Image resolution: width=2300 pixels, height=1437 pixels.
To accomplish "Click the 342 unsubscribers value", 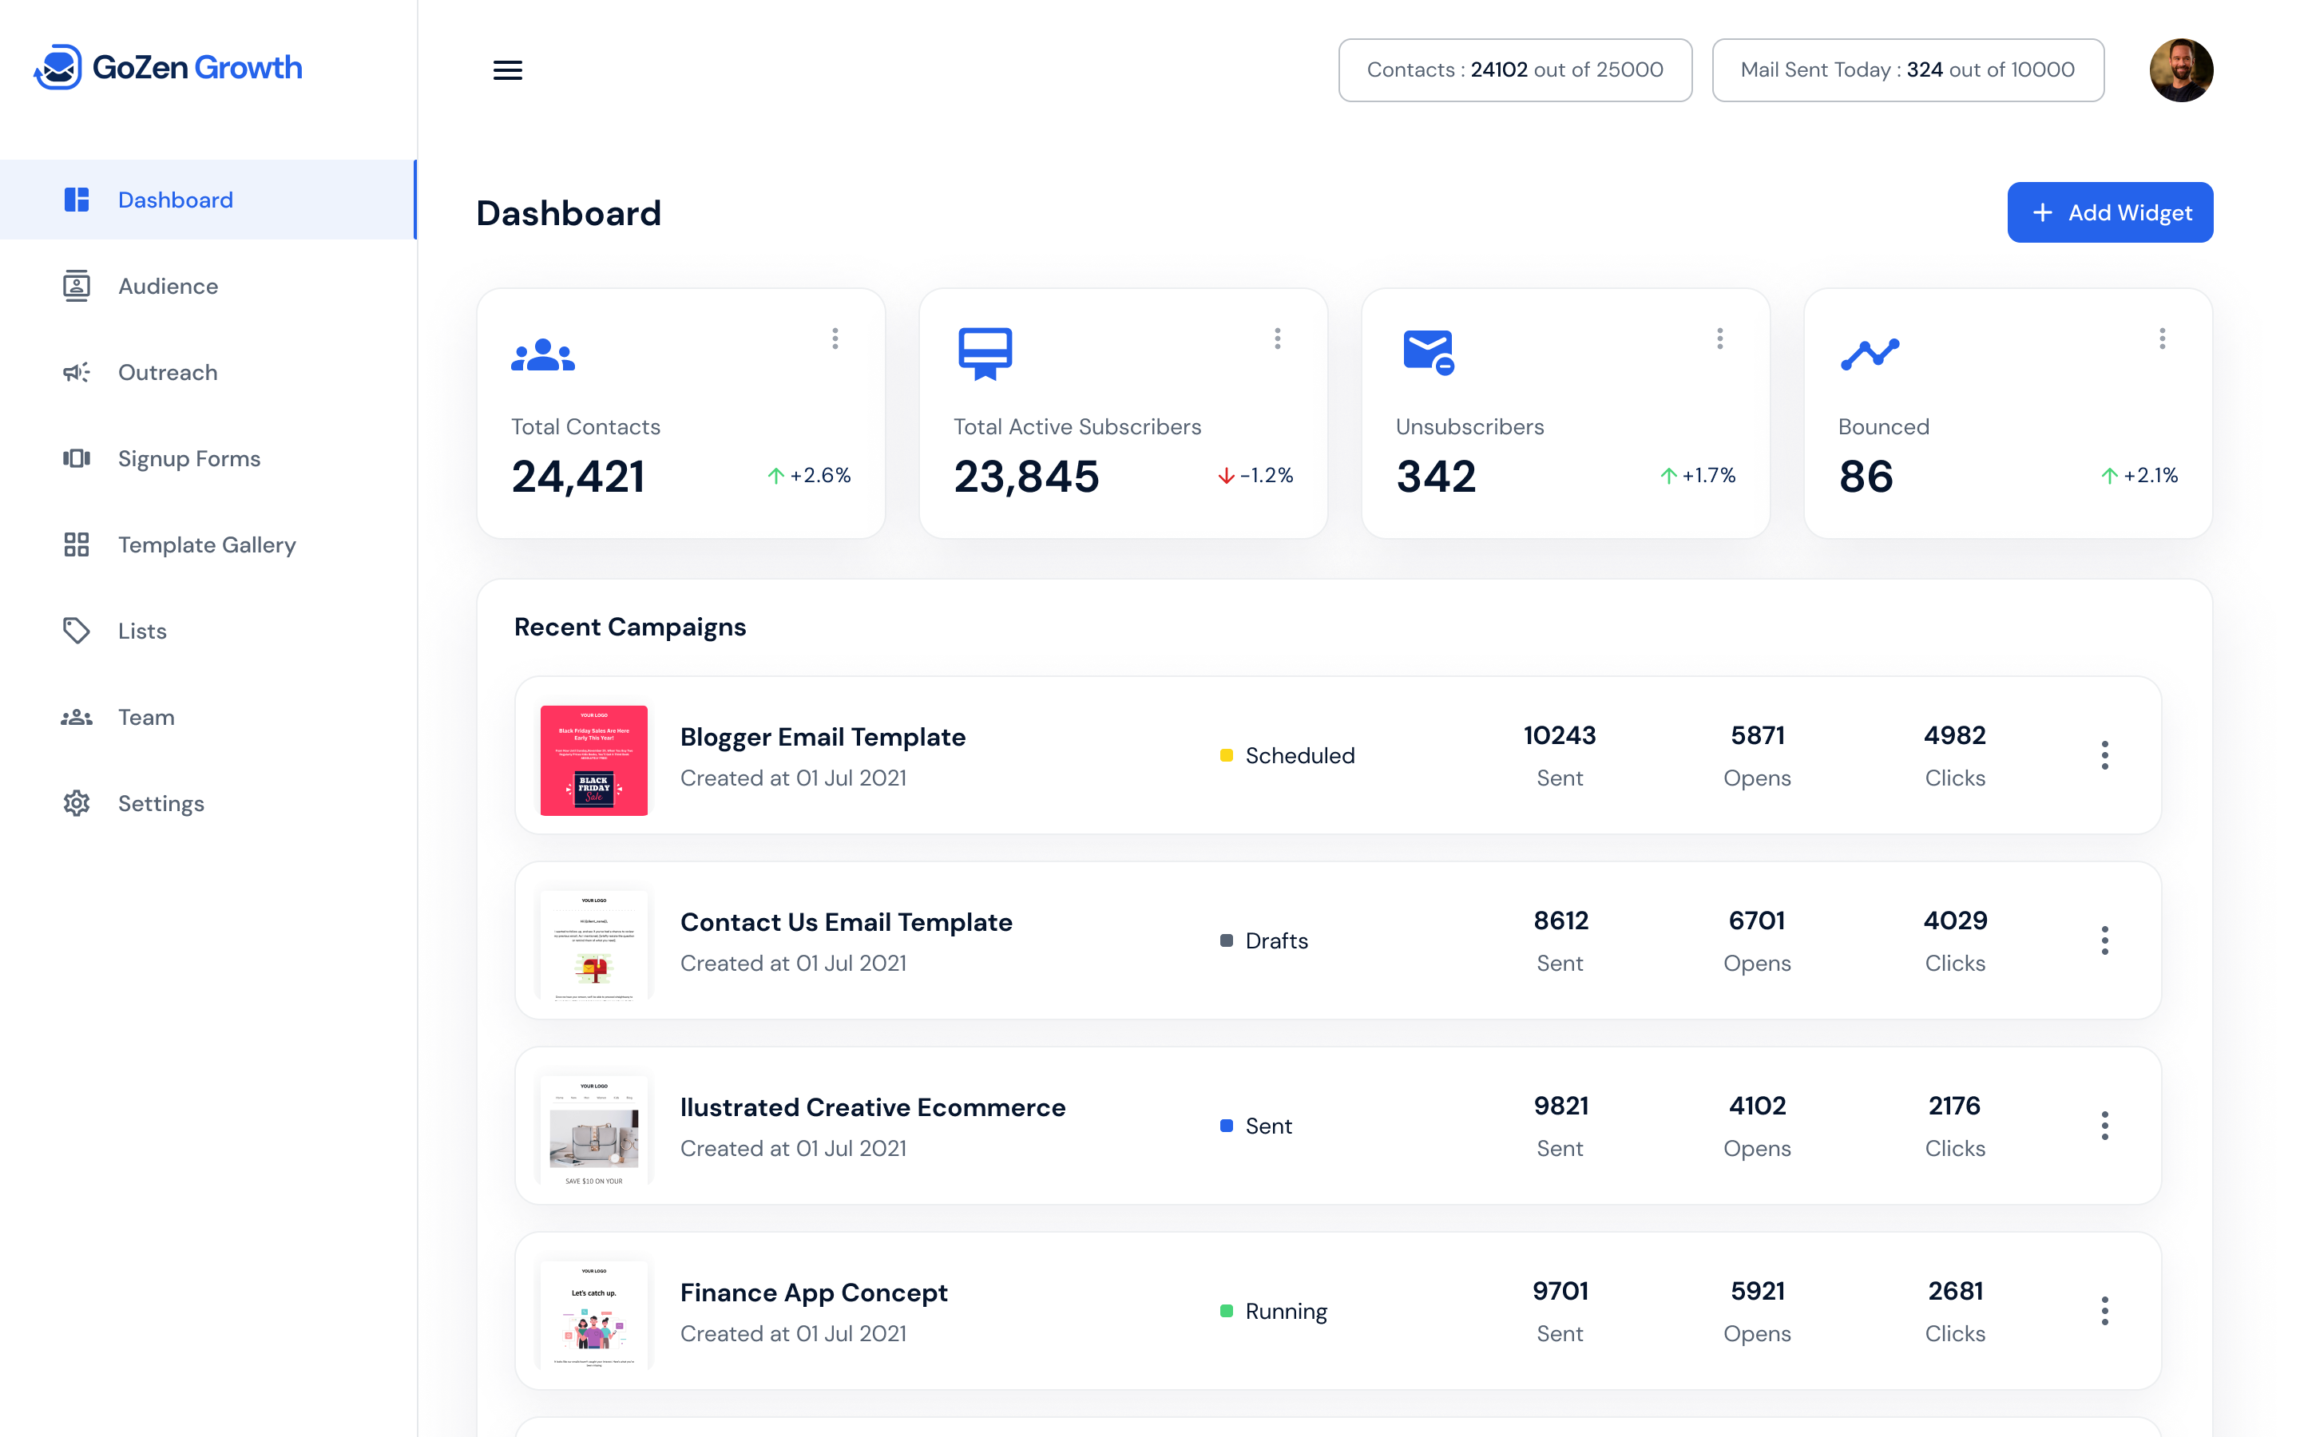I will tap(1436, 476).
